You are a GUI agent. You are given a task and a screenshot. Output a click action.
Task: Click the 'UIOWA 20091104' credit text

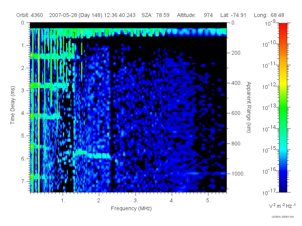tap(282, 217)
